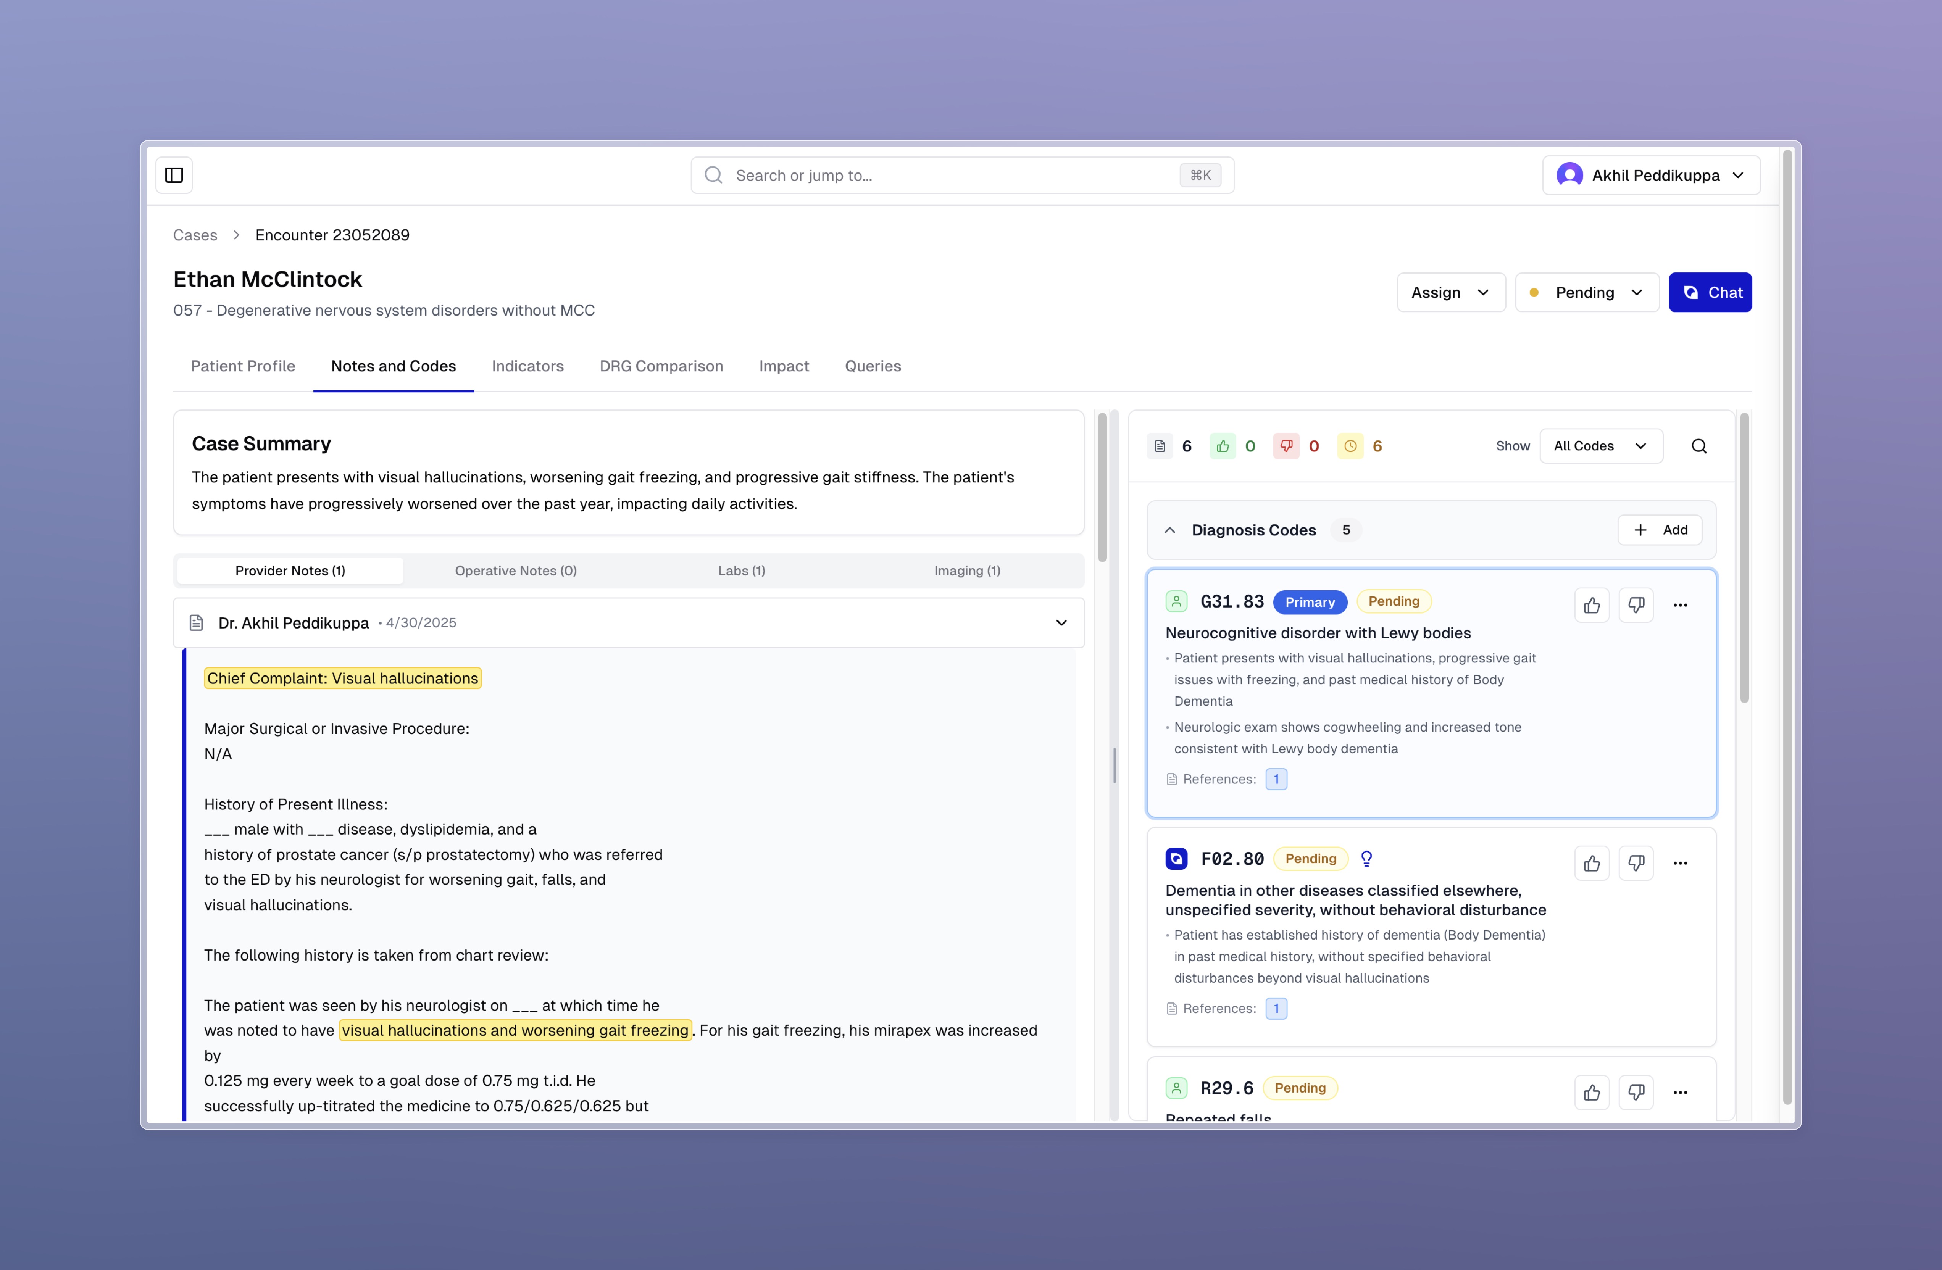
Task: Click the red thumbs-down counter icon
Action: click(x=1287, y=446)
